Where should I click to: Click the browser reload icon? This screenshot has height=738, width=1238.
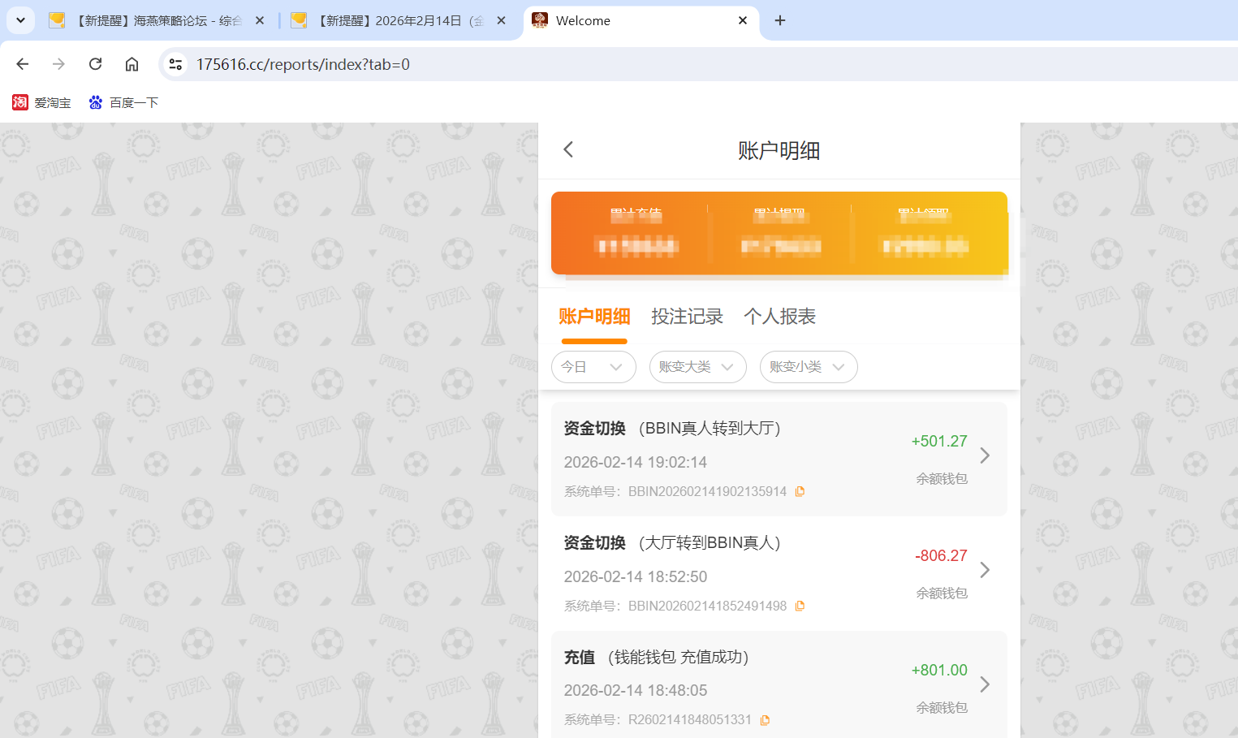tap(95, 63)
